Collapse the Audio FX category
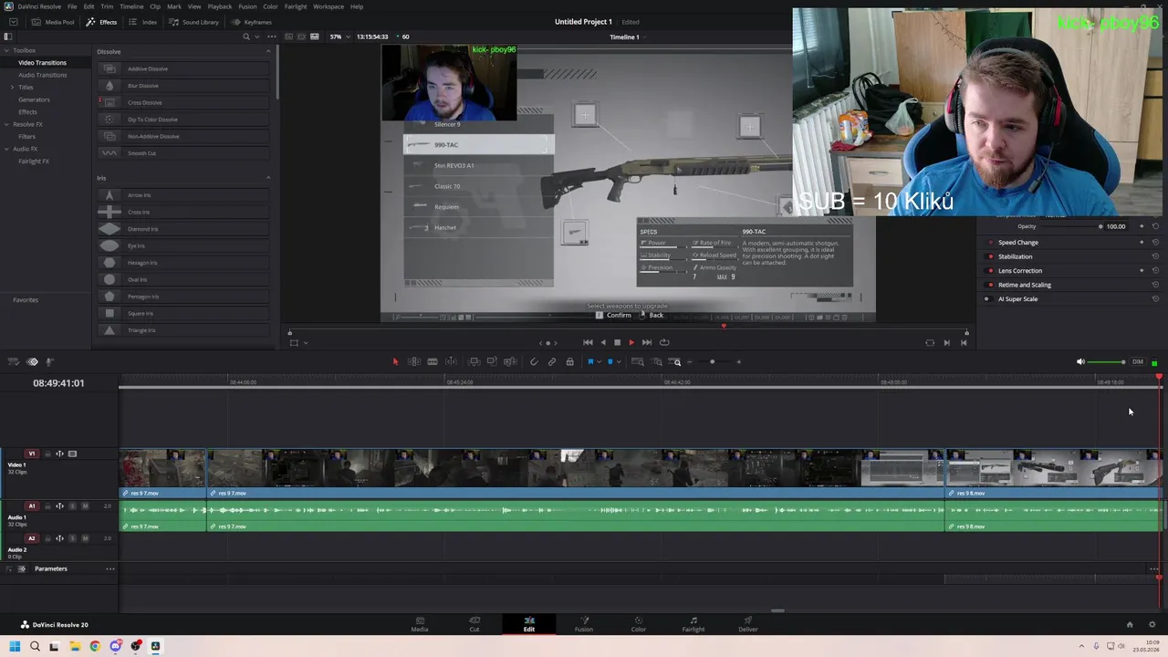This screenshot has height=657, width=1168. coord(6,149)
